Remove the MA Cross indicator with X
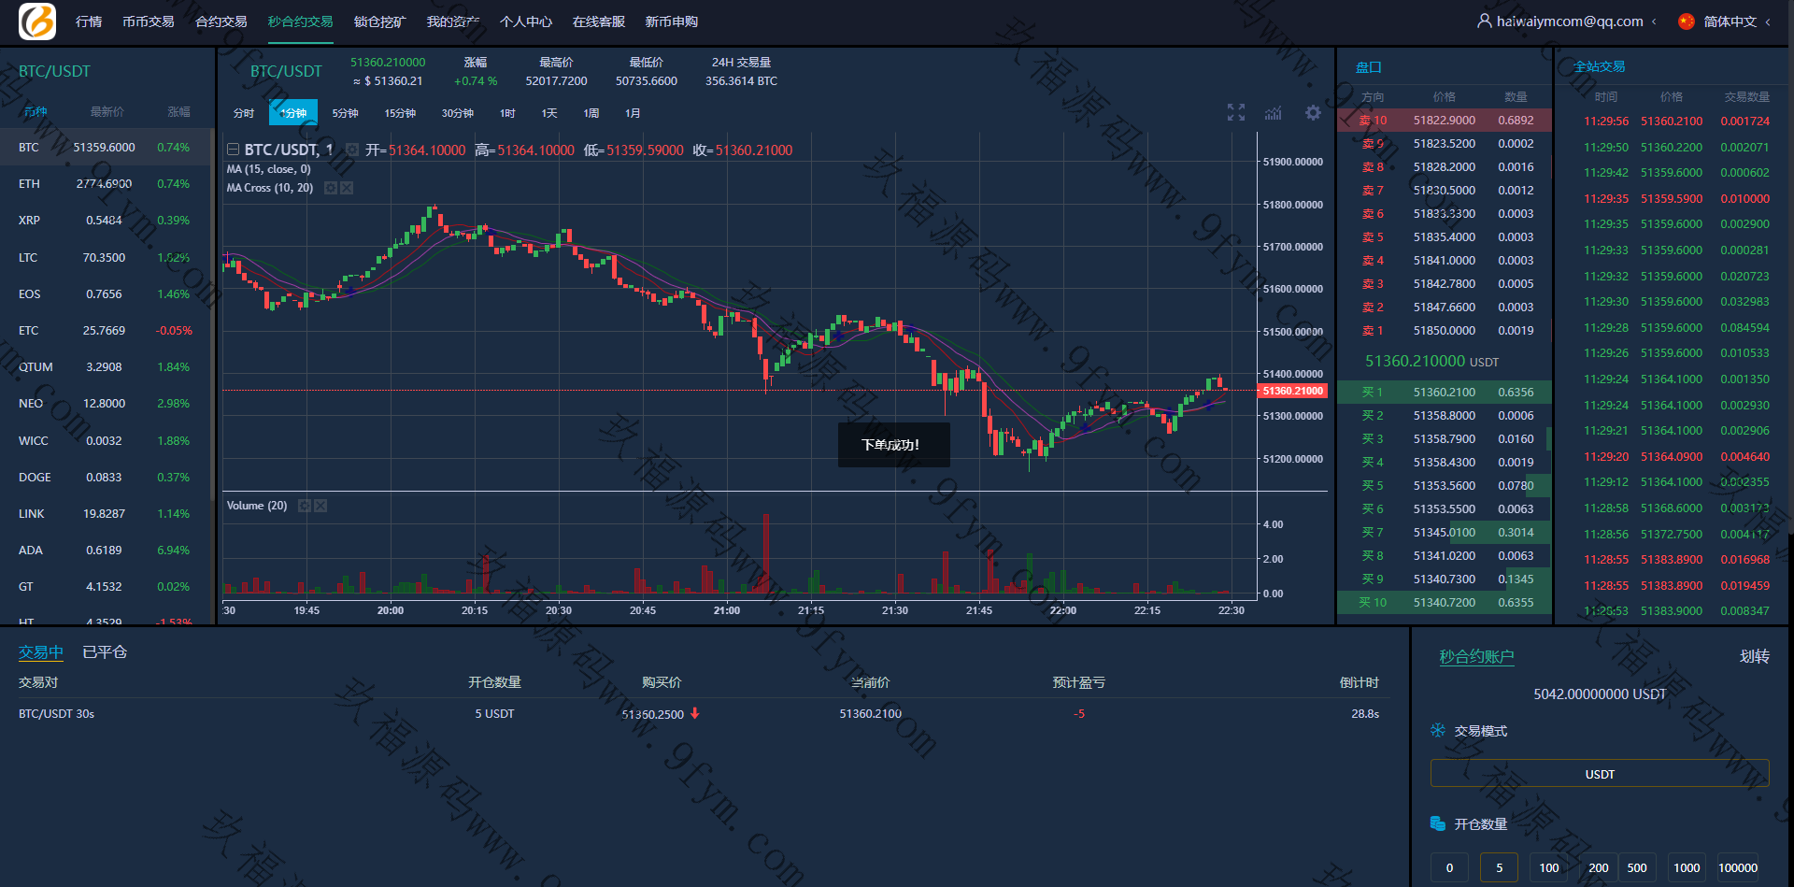The height and width of the screenshot is (887, 1794). point(347,188)
